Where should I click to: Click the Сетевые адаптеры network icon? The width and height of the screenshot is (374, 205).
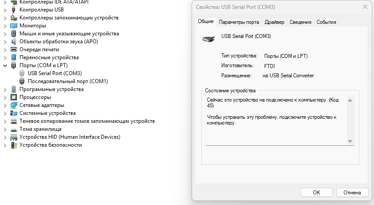(x=14, y=105)
